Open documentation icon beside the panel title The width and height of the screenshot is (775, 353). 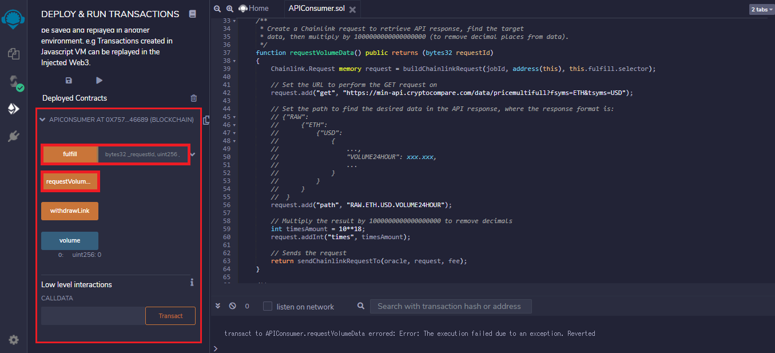pyautogui.click(x=192, y=14)
